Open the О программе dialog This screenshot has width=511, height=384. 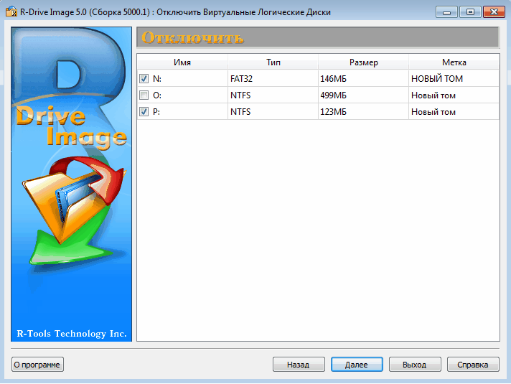click(x=37, y=365)
